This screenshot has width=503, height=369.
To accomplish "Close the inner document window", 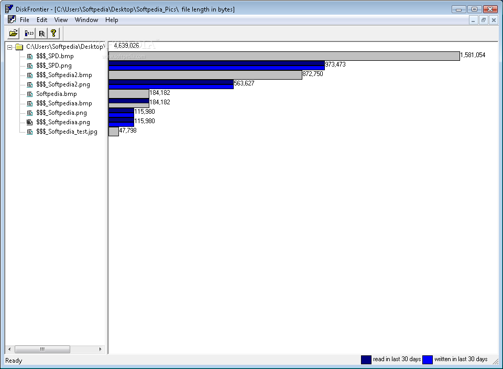I will tap(494, 20).
